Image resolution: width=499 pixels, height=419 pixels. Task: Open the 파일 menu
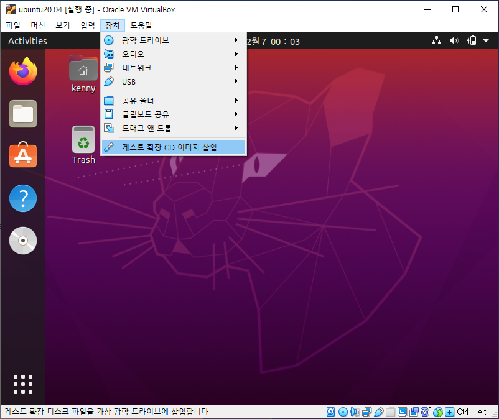pyautogui.click(x=13, y=25)
